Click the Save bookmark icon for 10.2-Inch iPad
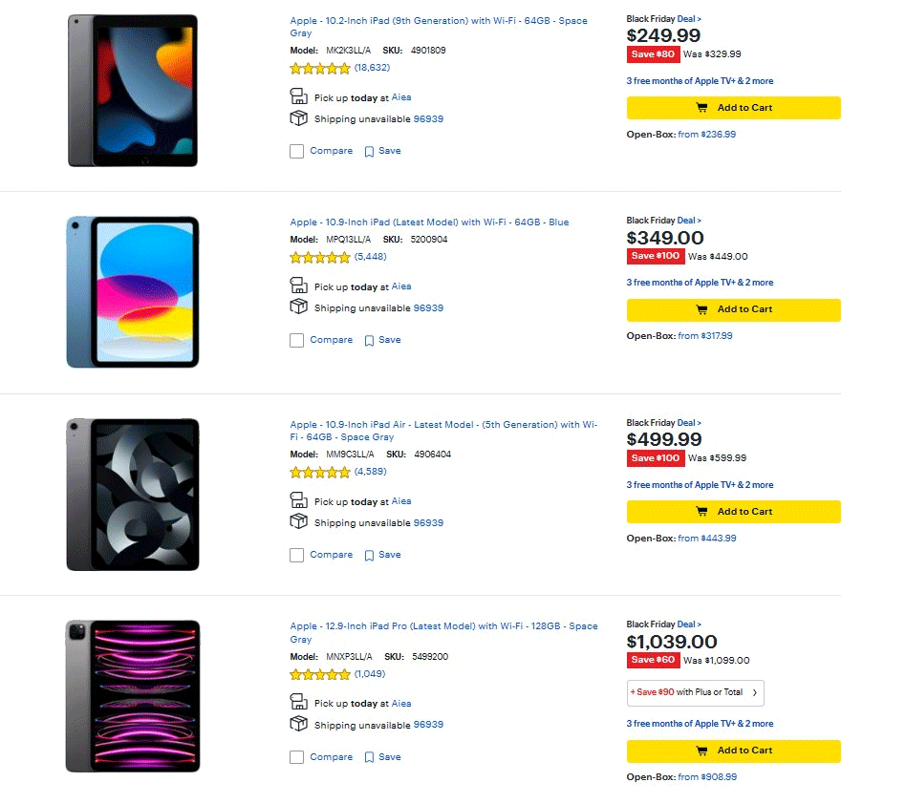Screen dimensions: 906x804 (x=369, y=152)
